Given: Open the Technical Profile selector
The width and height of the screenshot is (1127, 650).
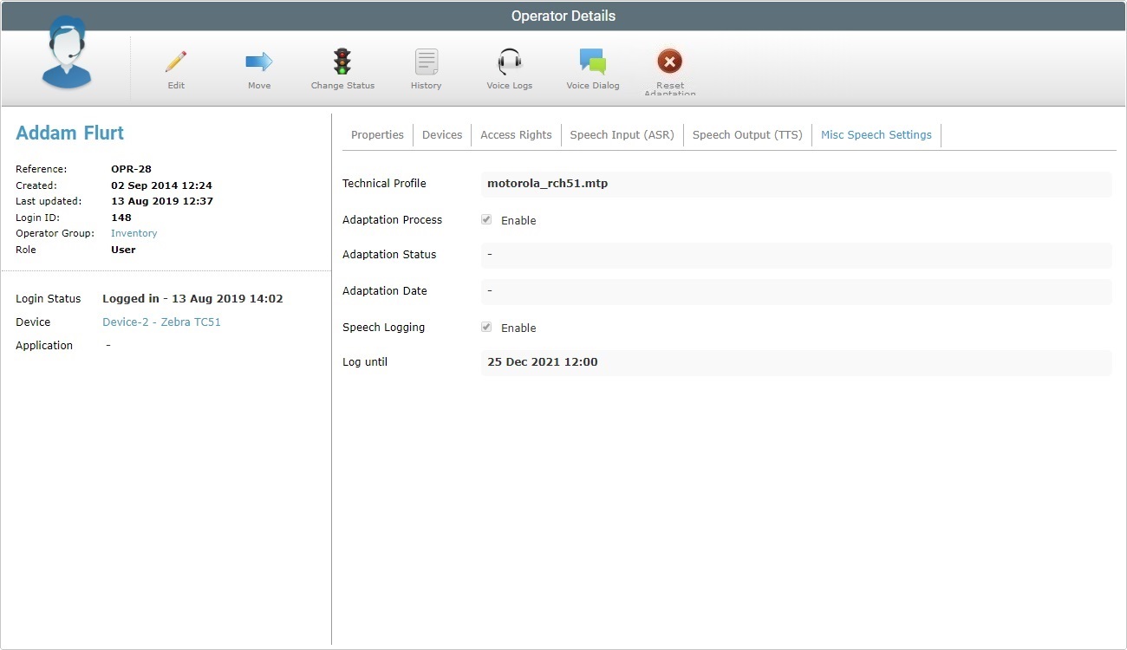Looking at the screenshot, I should point(796,184).
